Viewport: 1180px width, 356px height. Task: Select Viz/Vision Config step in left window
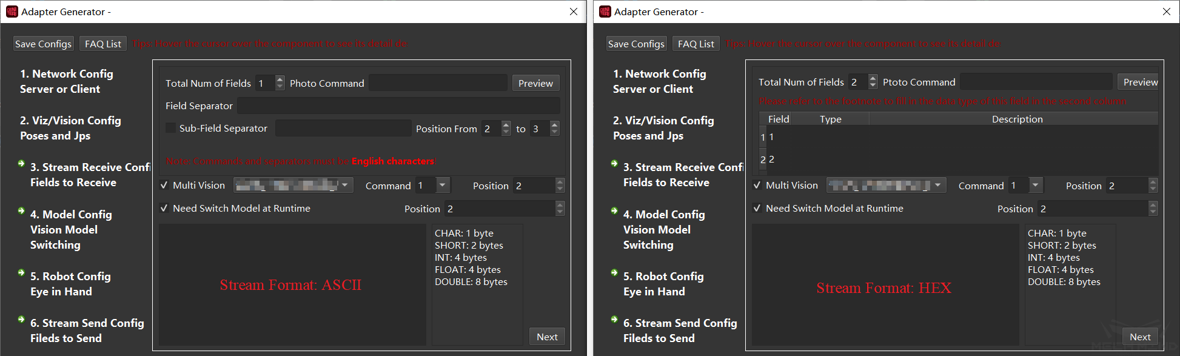[70, 128]
